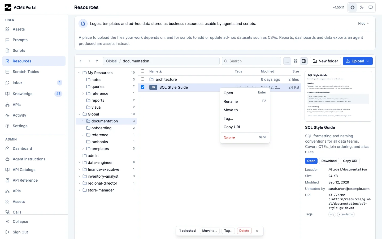
Task: Click the SQL Style Guide preview thumbnail
Action: click(x=338, y=96)
